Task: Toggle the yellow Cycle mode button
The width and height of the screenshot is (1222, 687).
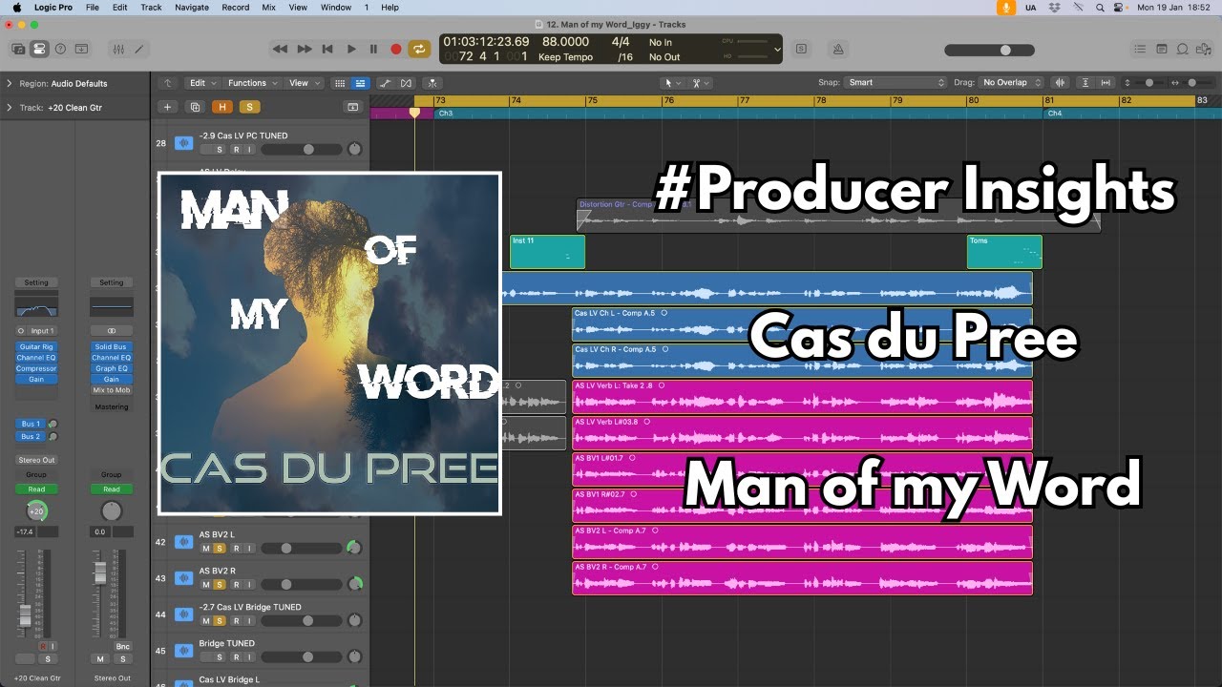Action: [x=419, y=49]
